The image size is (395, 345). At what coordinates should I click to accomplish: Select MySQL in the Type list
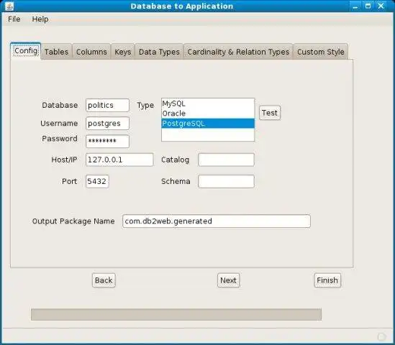208,103
